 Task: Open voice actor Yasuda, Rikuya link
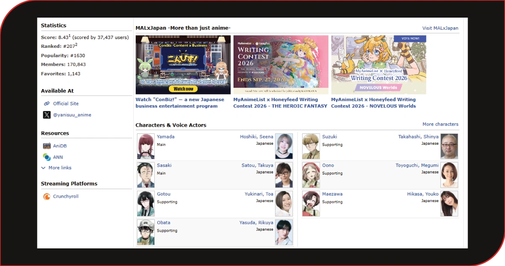[256, 223]
